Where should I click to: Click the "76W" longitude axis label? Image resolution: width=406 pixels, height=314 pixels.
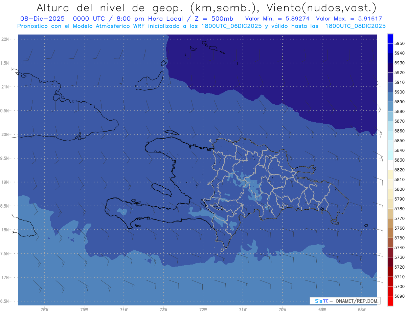44,310
